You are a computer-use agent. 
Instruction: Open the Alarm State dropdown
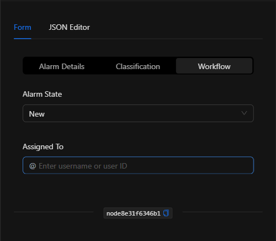[138, 113]
